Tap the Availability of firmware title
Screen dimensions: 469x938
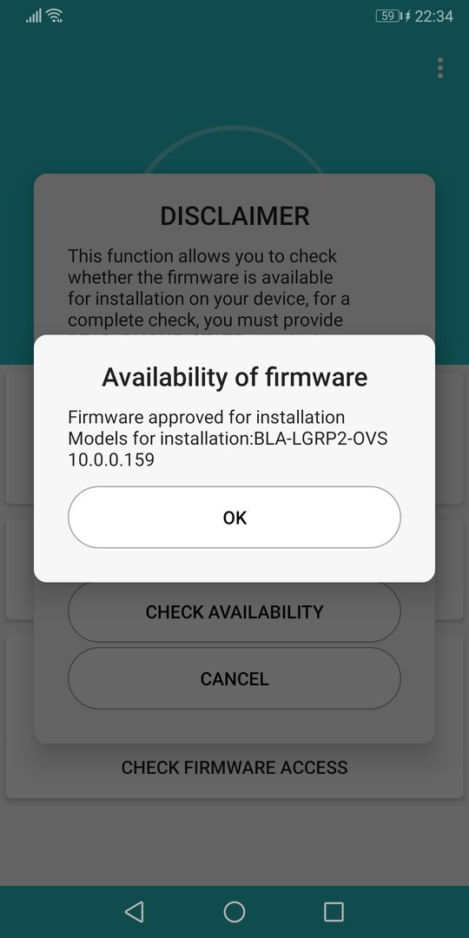[x=234, y=378]
